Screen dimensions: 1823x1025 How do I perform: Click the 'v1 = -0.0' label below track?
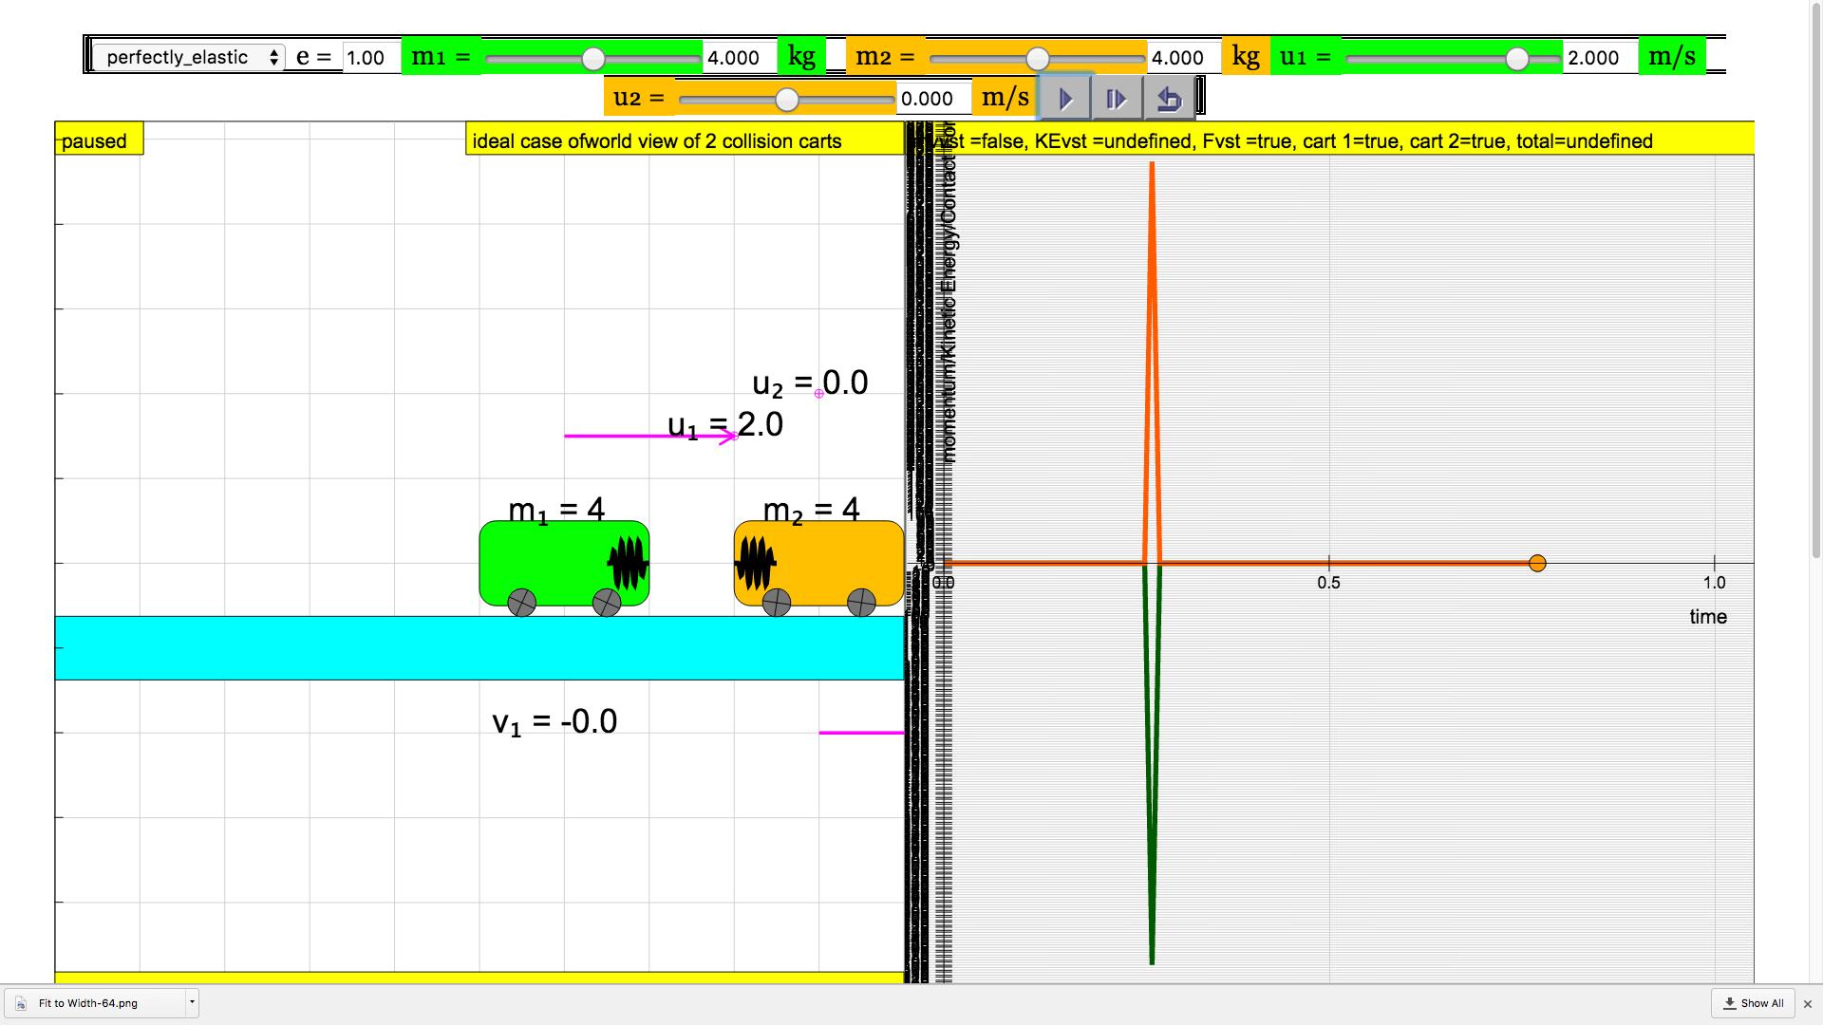click(x=554, y=722)
